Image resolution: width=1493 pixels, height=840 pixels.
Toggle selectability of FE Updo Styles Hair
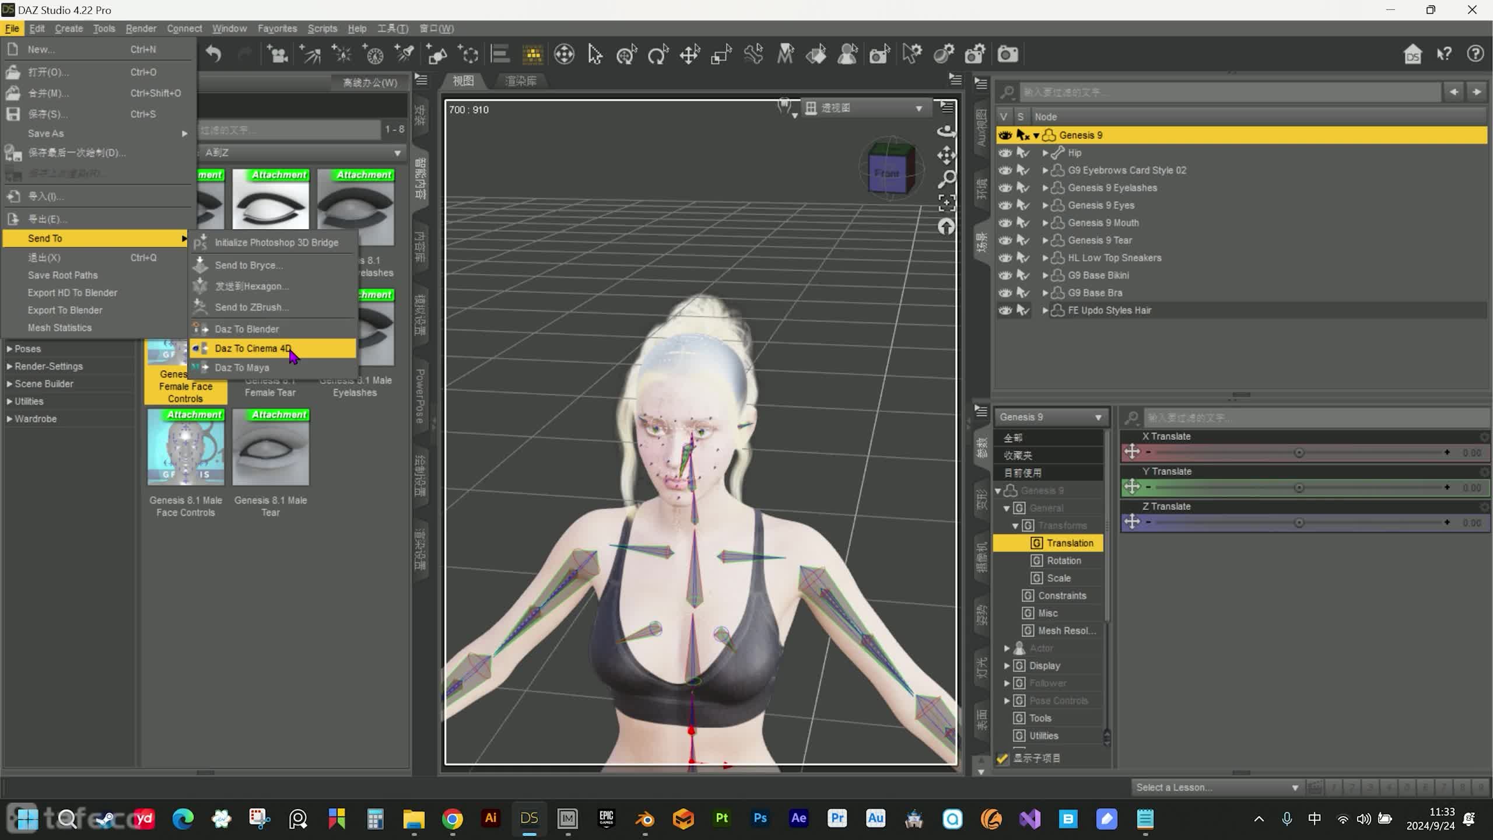1023,310
